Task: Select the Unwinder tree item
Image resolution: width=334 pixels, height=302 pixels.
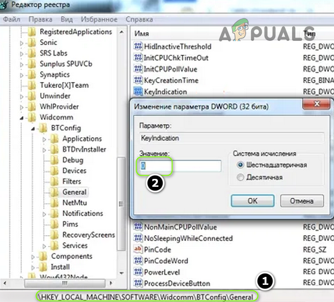Action: (x=55, y=96)
